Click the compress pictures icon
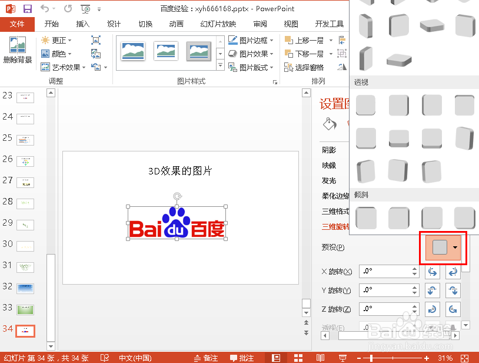479x363 pixels. coord(95,40)
